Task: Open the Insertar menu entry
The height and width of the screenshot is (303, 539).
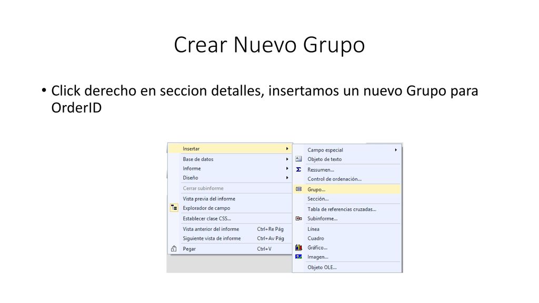Action: click(x=229, y=149)
